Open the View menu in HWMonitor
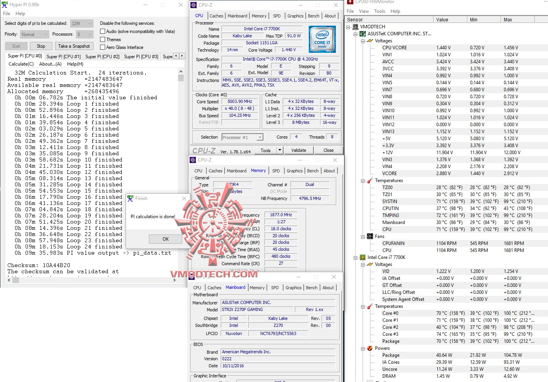This screenshot has height=382, width=548. point(364,11)
